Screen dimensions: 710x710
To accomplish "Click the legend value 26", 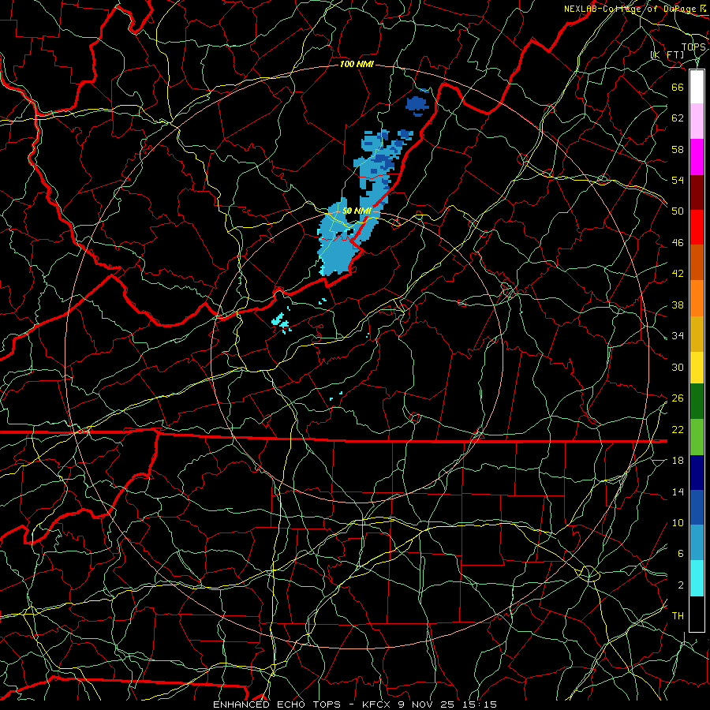I will point(678,398).
